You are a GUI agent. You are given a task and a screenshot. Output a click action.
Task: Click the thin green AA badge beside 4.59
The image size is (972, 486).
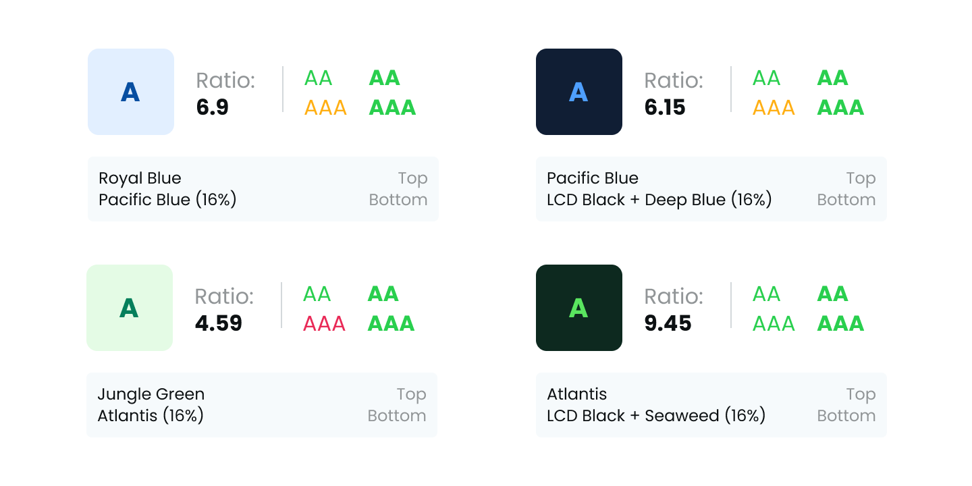[317, 294]
